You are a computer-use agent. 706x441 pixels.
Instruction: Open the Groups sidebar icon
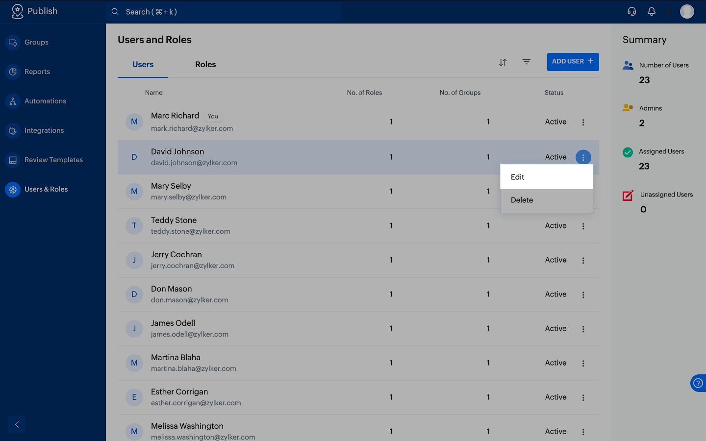pos(13,42)
